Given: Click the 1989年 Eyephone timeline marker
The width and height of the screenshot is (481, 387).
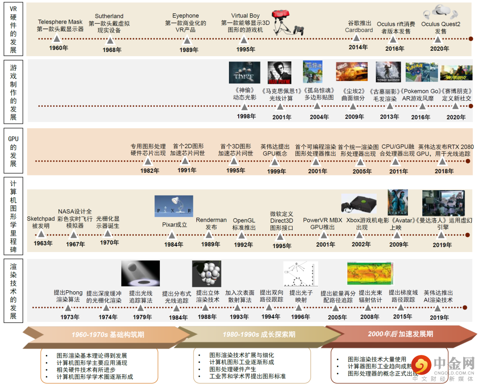Looking at the screenshot, I should pos(187,39).
